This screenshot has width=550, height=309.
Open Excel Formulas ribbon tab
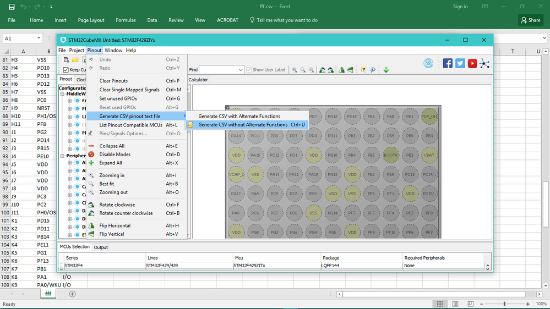coord(126,20)
